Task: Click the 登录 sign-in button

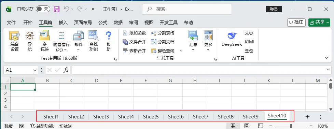Action: pos(274,9)
